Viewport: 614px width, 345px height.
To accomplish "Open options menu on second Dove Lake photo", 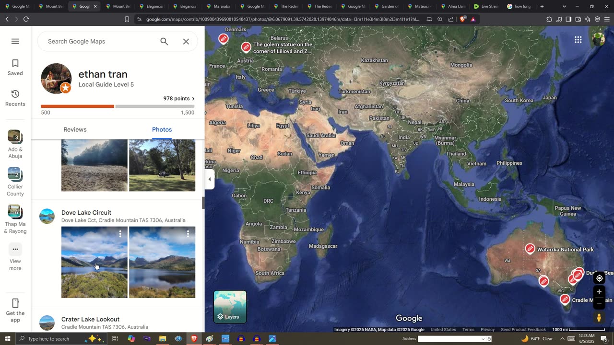I will 188,234.
